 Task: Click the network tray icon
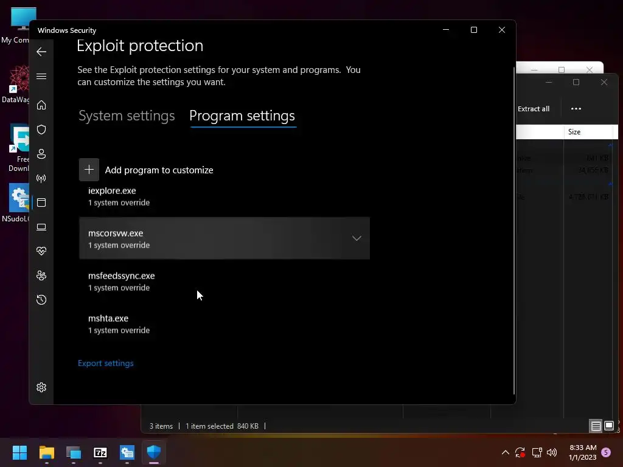pos(537,452)
